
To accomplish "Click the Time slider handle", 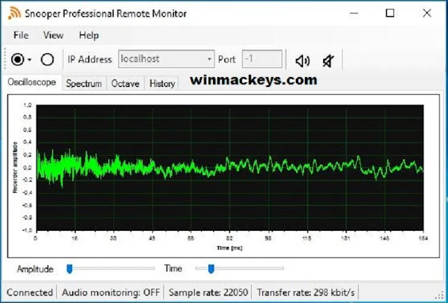I will tap(211, 269).
